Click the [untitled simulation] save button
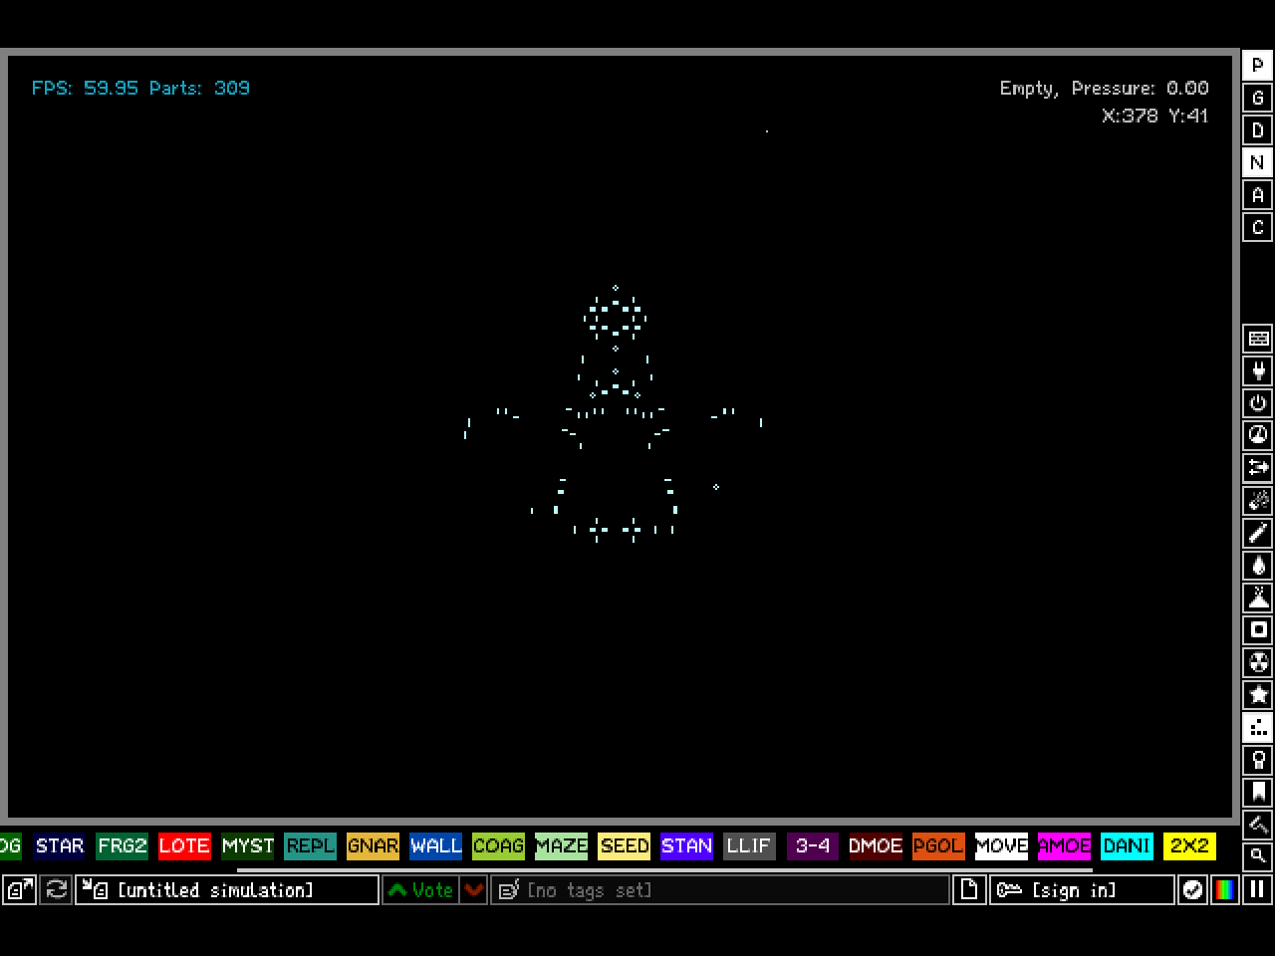This screenshot has height=956, width=1275. click(228, 889)
